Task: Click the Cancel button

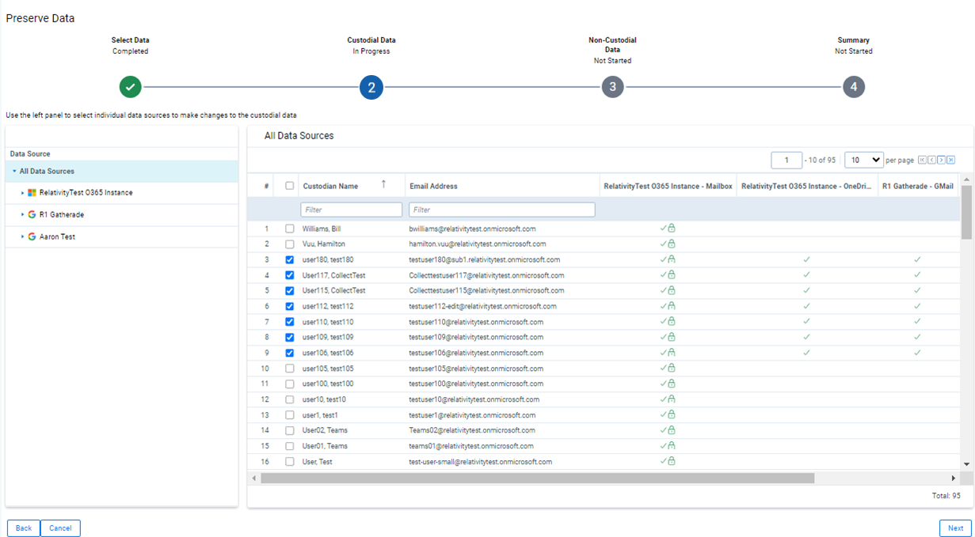Action: point(60,528)
